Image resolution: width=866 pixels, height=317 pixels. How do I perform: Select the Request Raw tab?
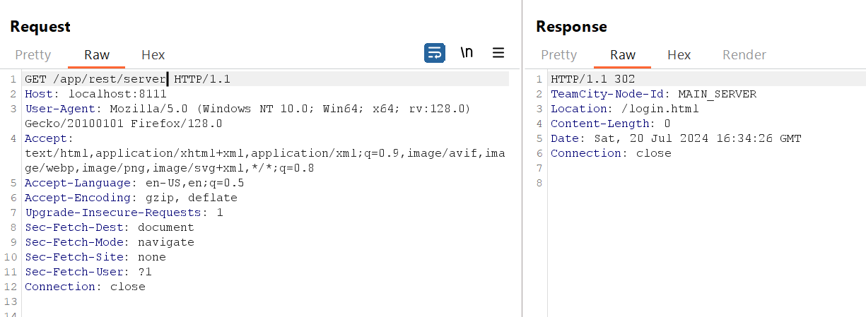97,54
